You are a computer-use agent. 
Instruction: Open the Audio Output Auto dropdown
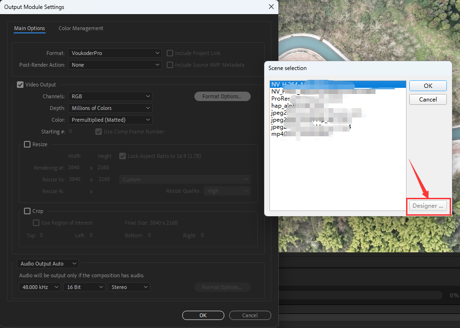tap(48, 264)
